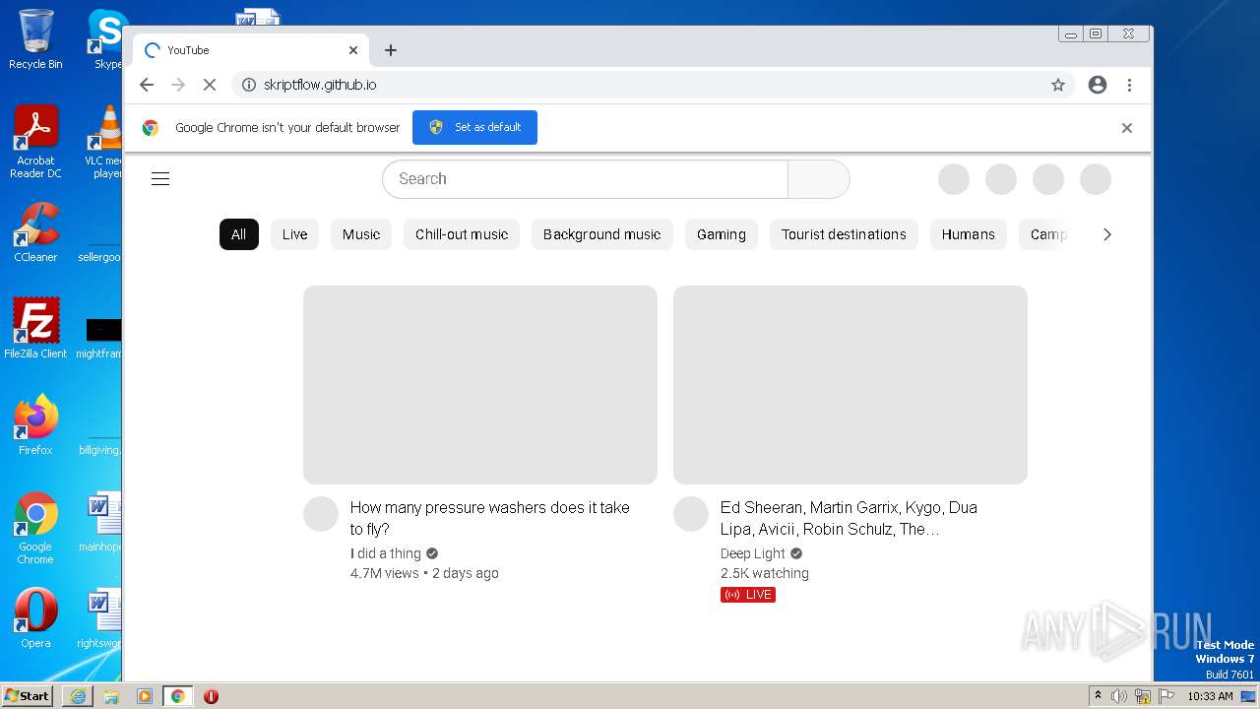Visit the Deep Light channel
The image size is (1260, 709).
coord(753,553)
